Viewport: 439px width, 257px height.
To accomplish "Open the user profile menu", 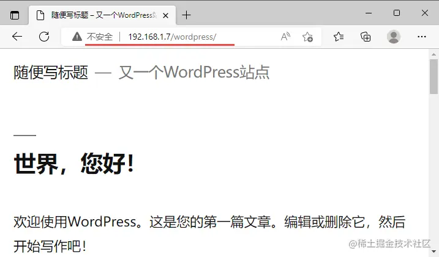I will pyautogui.click(x=393, y=37).
